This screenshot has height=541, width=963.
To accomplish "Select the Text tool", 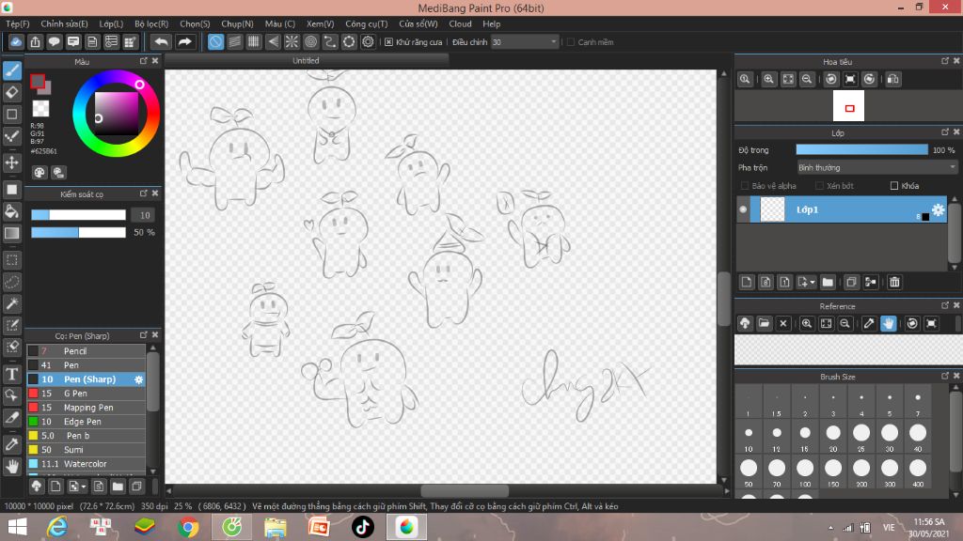I will tap(12, 374).
